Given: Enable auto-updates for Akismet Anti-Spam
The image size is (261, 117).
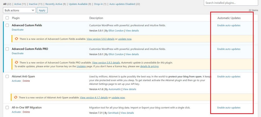Looking at the screenshot, I should point(229,77).
